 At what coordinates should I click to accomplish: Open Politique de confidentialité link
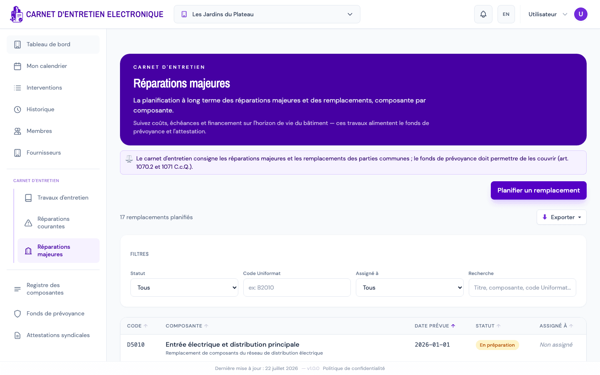point(354,368)
